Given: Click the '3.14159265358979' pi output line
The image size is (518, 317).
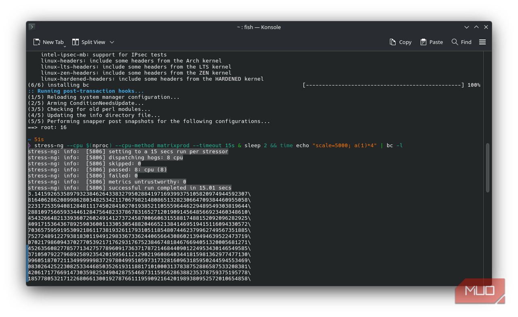Looking at the screenshot, I should 139,194.
